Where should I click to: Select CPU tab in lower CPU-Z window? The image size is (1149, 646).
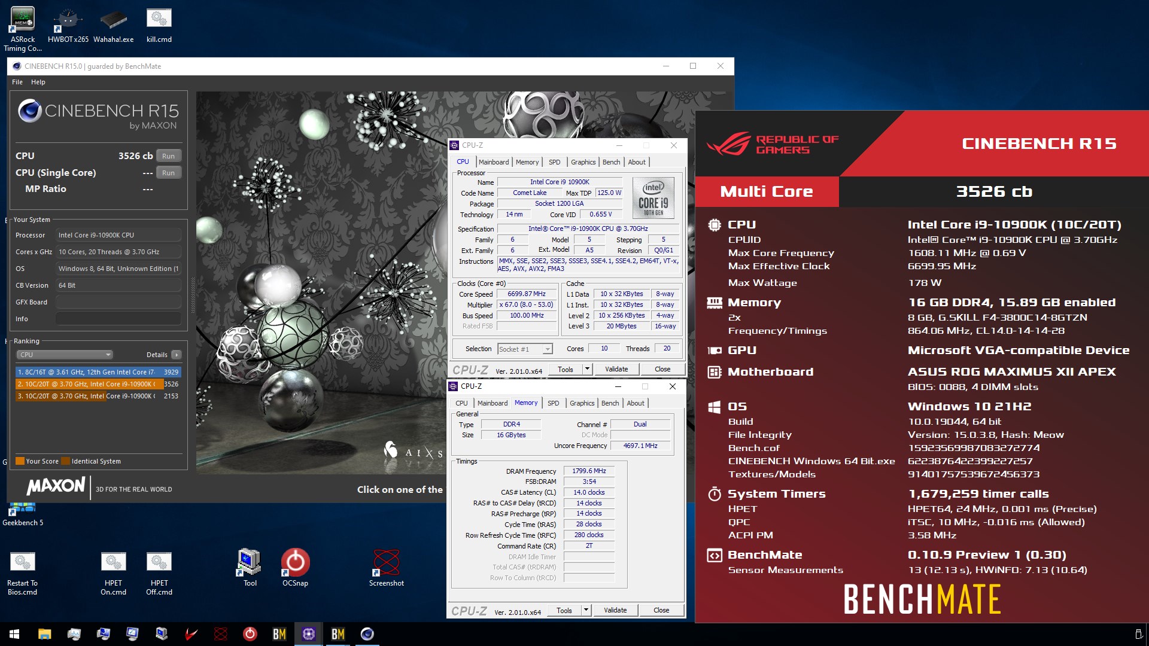[461, 403]
